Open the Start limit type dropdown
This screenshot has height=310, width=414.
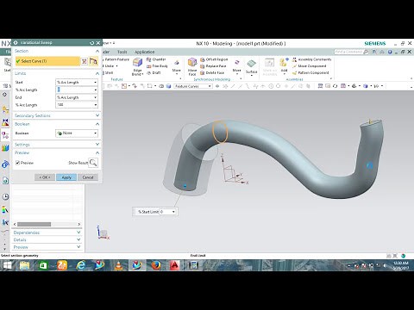click(96, 83)
